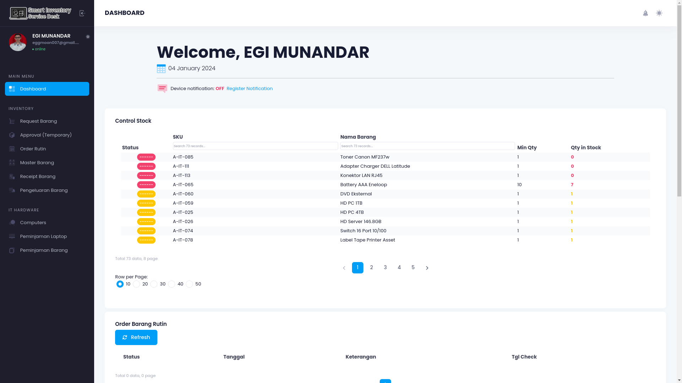Click the Order Rutin calendar icon
682x383 pixels.
12,149
